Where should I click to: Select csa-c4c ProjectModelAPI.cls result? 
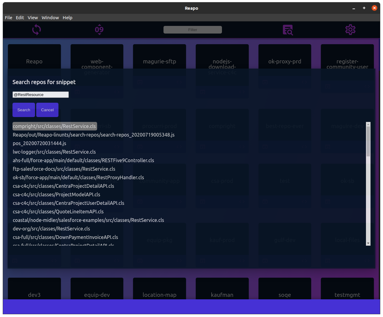click(x=56, y=194)
